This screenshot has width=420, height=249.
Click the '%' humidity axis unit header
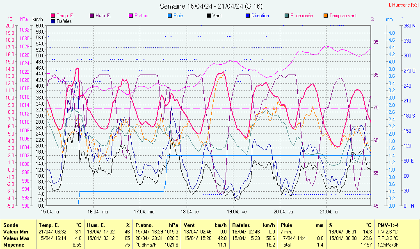pos(372,19)
